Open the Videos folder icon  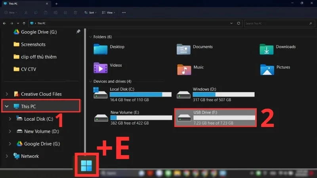click(x=100, y=68)
